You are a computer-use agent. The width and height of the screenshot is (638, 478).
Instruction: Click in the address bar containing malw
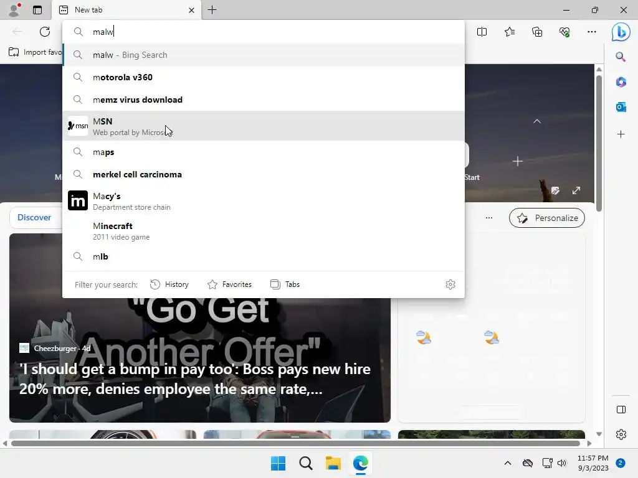pos(264,32)
